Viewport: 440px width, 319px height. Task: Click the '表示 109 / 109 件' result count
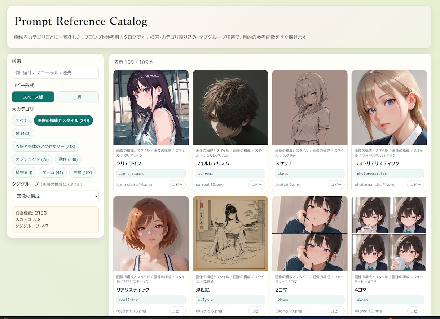click(134, 62)
